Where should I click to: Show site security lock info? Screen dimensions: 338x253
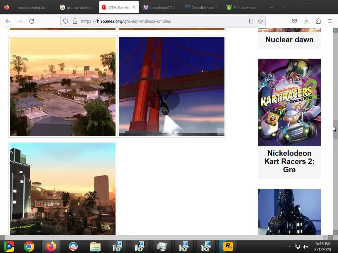click(x=75, y=21)
